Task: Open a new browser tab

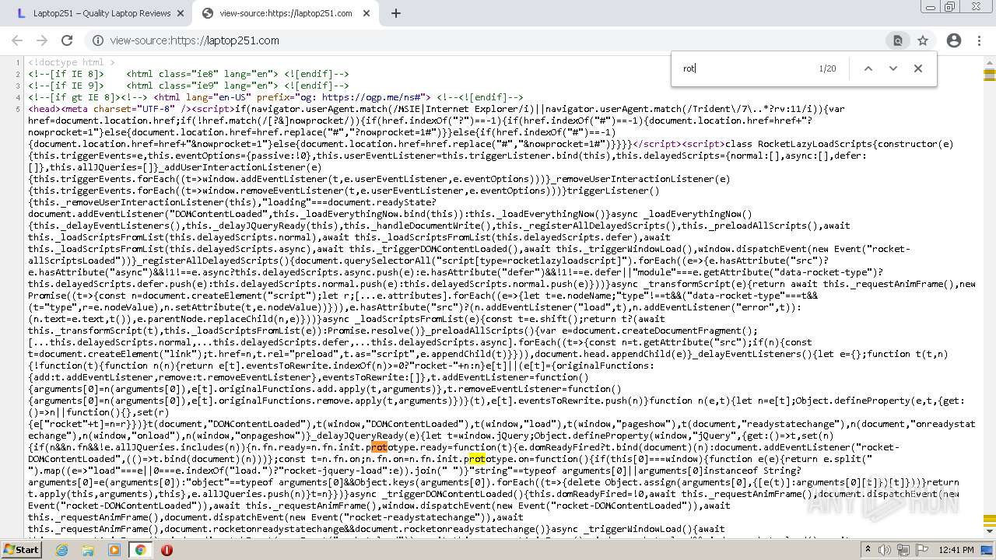Action: 396,13
